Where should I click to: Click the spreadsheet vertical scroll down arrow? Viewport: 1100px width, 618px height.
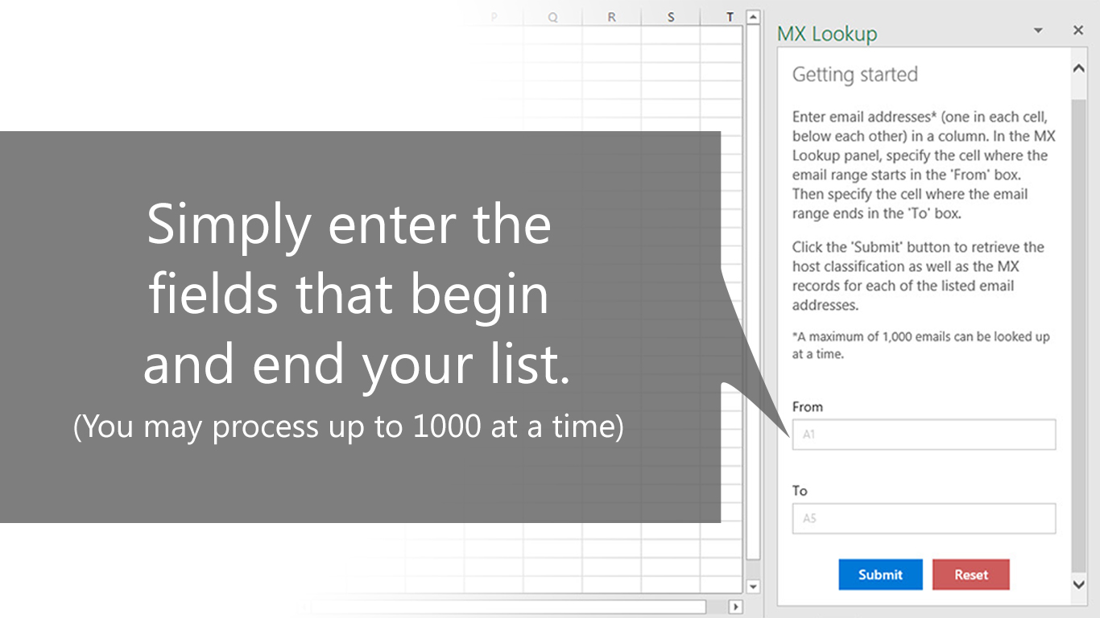coord(753,587)
